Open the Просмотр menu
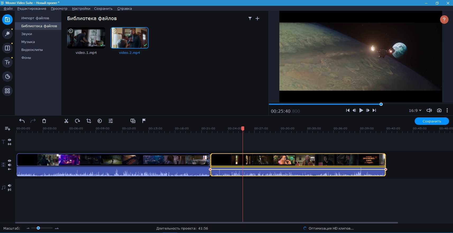 tap(59, 8)
